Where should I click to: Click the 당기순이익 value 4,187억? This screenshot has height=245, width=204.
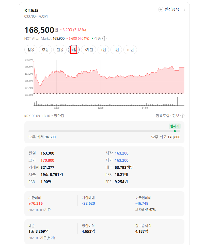[142, 232]
